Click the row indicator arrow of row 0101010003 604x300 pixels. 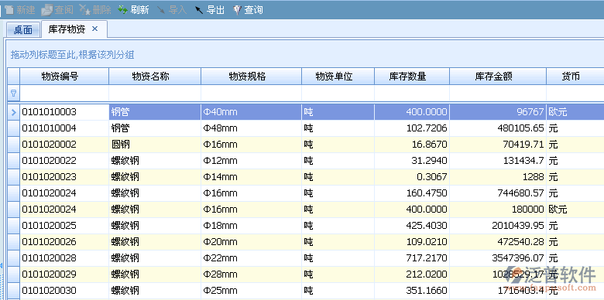[x=14, y=112]
